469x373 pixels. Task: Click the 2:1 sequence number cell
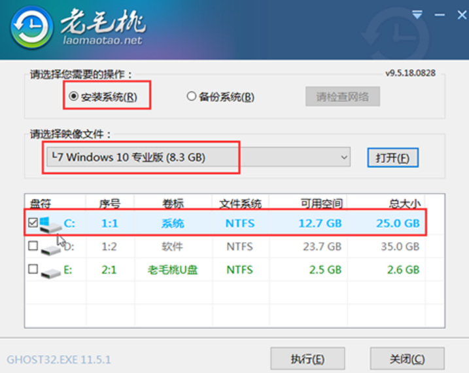109,270
